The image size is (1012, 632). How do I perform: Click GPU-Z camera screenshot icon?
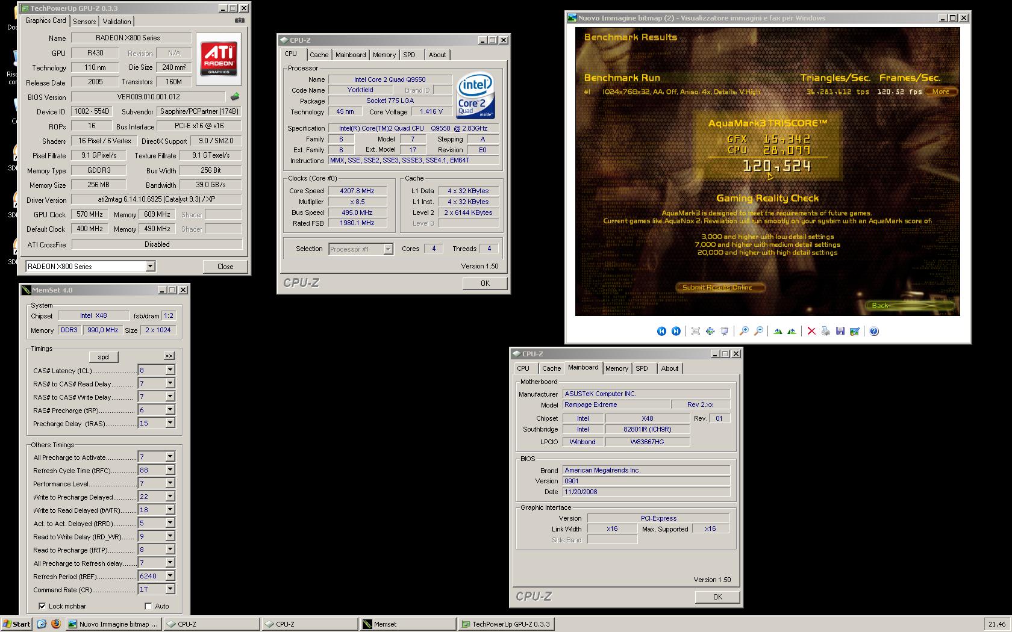[240, 20]
